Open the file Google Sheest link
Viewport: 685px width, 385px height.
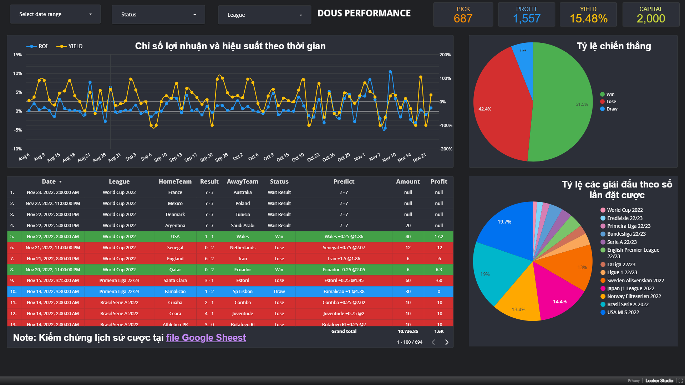(206, 338)
